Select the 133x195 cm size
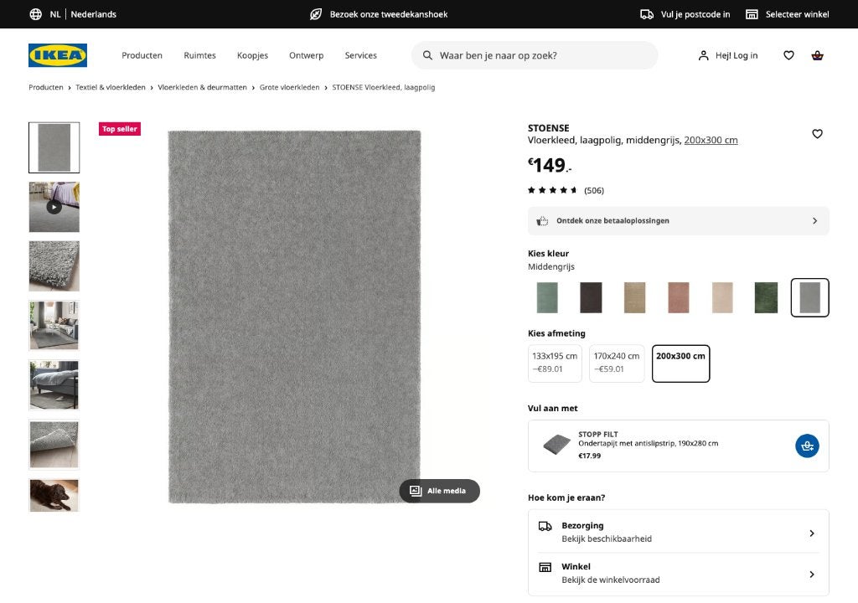Image resolution: width=858 pixels, height=603 pixels. pos(555,363)
